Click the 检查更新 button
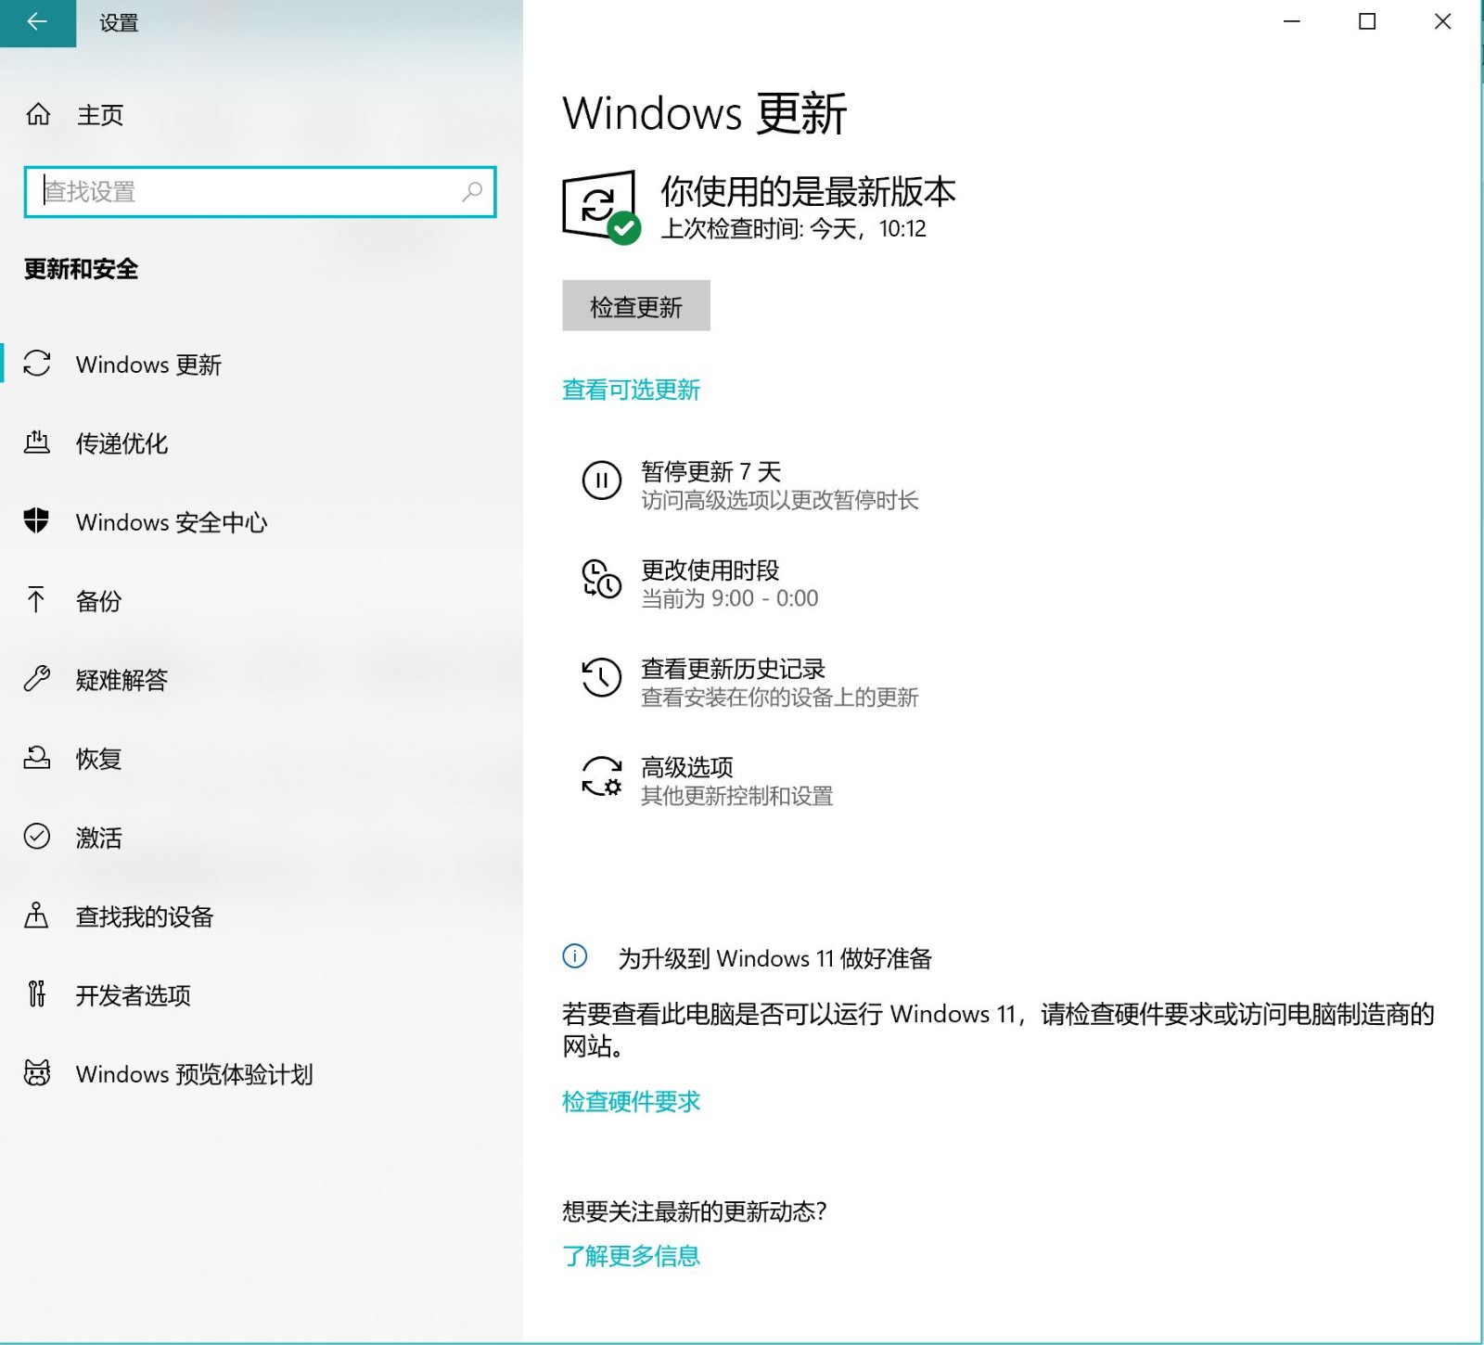Image resolution: width=1484 pixels, height=1345 pixels. tap(636, 305)
